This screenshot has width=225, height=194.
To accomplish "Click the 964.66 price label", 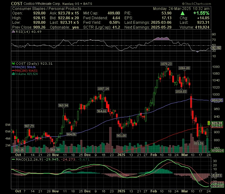I will coord(102,111).
